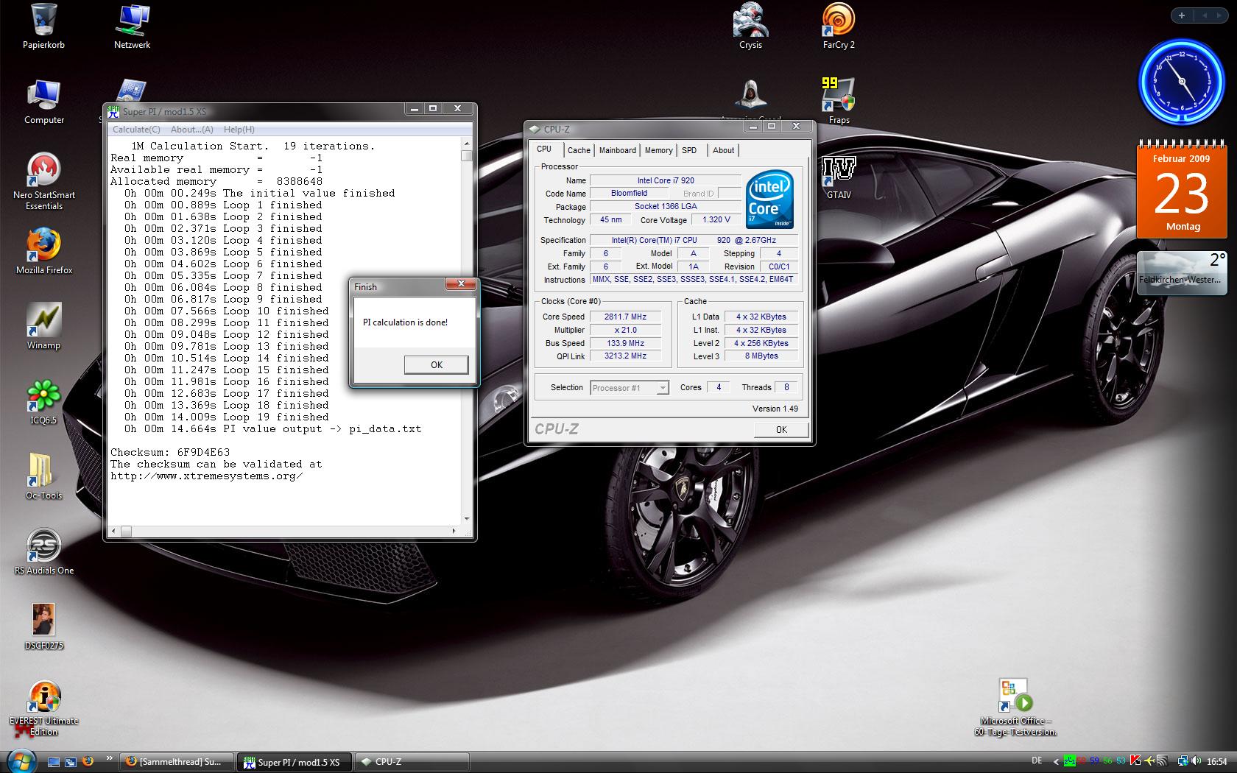
Task: Click the Intel Core i7 logo in CPU-Z
Action: (769, 200)
